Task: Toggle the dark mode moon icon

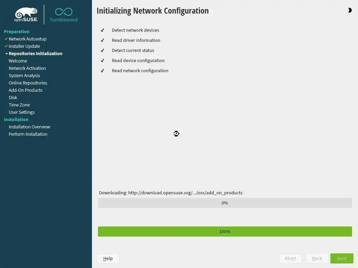Action: click(350, 10)
